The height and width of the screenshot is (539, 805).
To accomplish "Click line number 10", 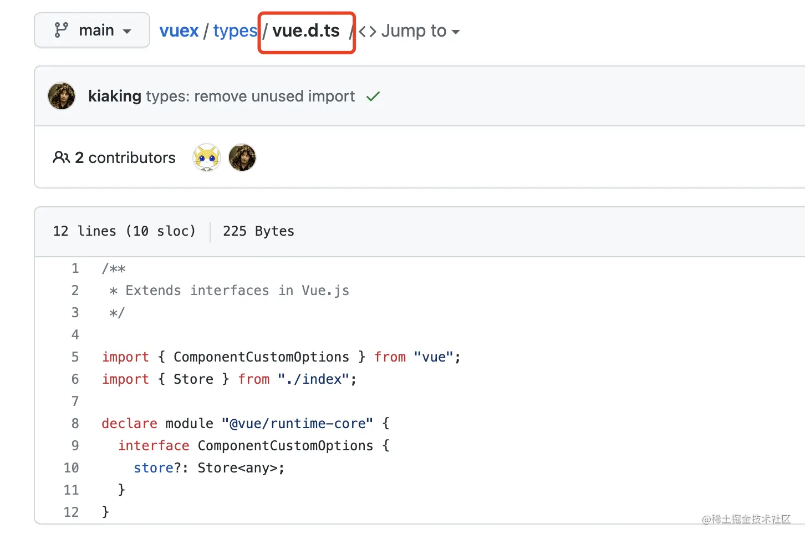I will (72, 468).
